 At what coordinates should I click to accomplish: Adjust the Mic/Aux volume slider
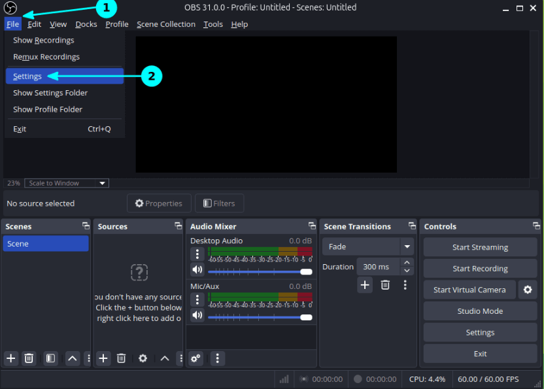click(x=260, y=317)
